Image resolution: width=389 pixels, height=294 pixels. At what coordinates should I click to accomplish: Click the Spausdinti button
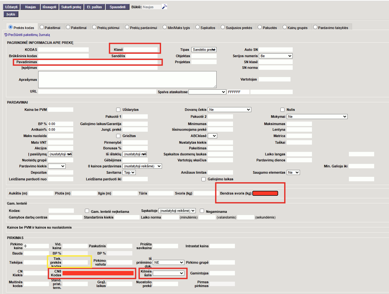pos(117,7)
